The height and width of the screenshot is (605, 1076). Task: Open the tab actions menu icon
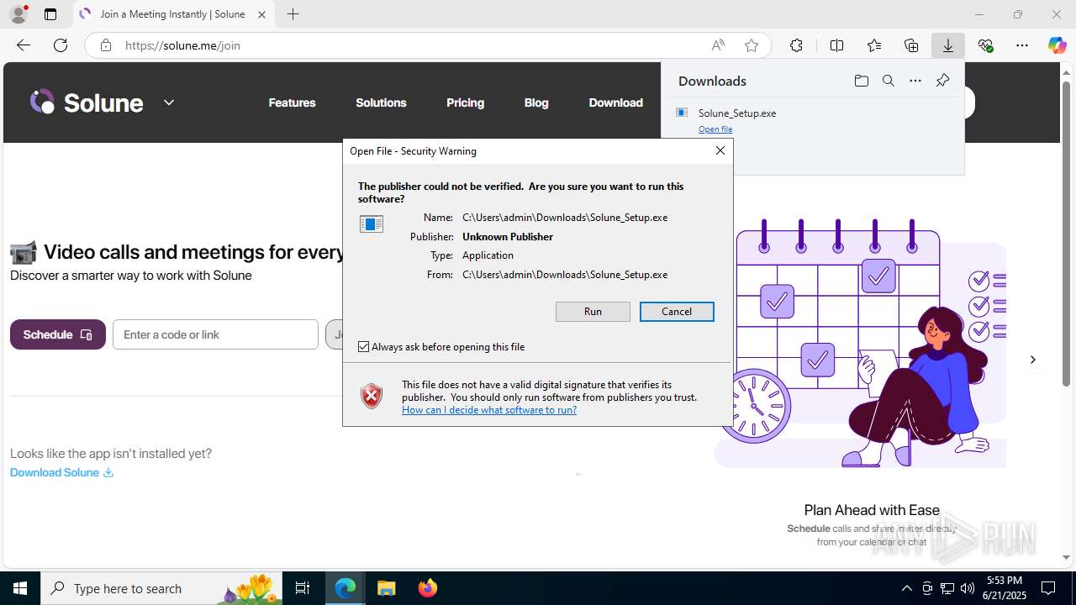click(x=50, y=14)
